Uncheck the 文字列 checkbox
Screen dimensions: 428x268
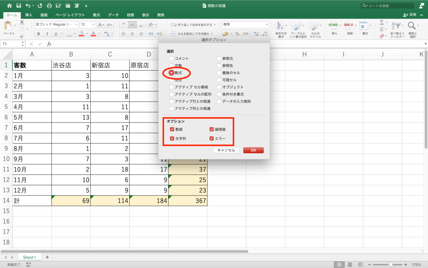pos(172,138)
